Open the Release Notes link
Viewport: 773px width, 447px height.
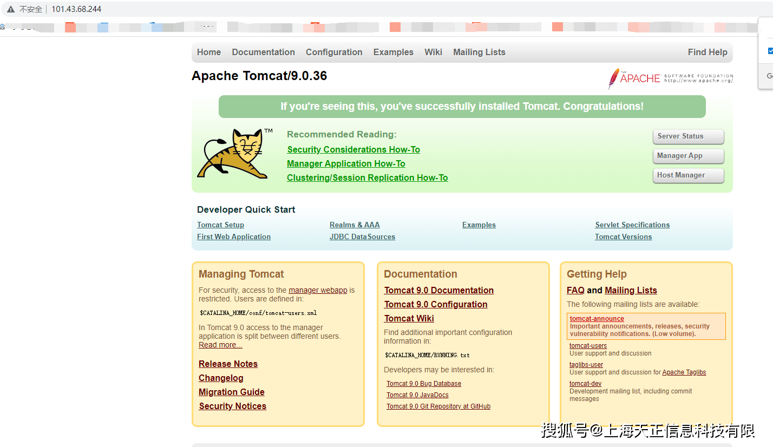tap(228, 364)
